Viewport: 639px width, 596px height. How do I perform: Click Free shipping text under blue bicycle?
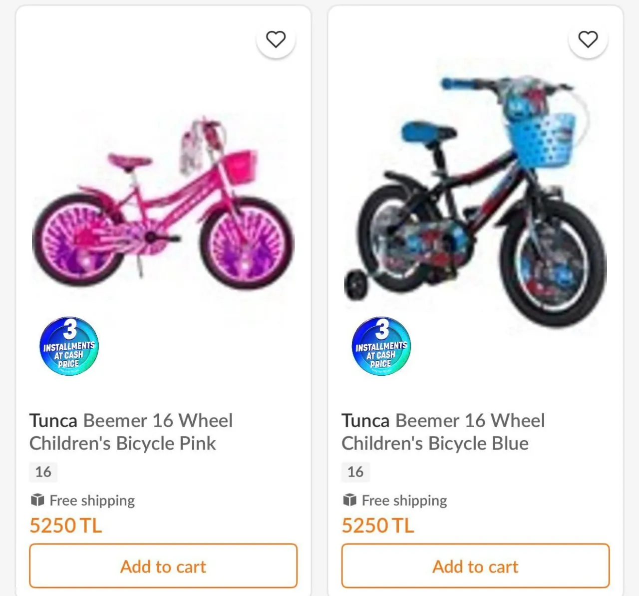pos(404,500)
